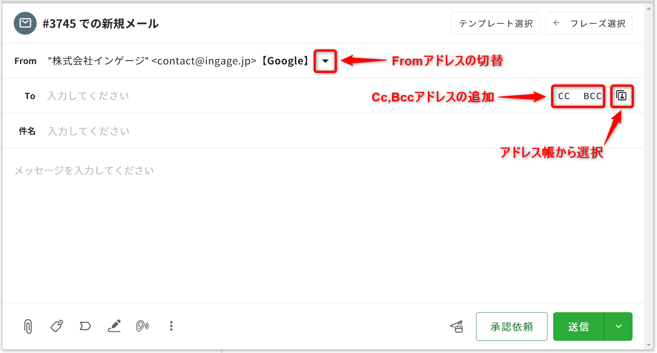The height and width of the screenshot is (353, 657).
Task: Open the three-dot more options menu
Action: pos(171,326)
